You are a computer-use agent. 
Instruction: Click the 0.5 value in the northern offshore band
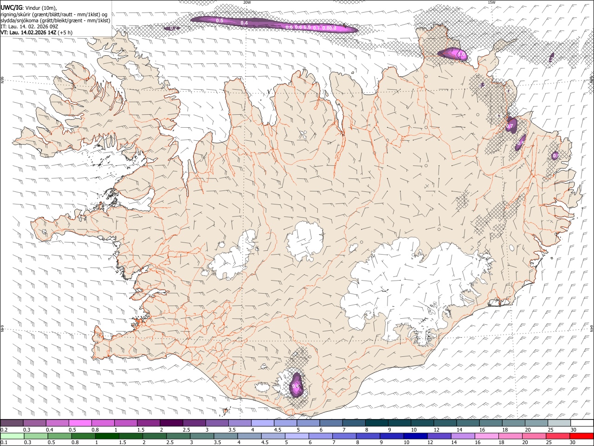[x=220, y=20]
